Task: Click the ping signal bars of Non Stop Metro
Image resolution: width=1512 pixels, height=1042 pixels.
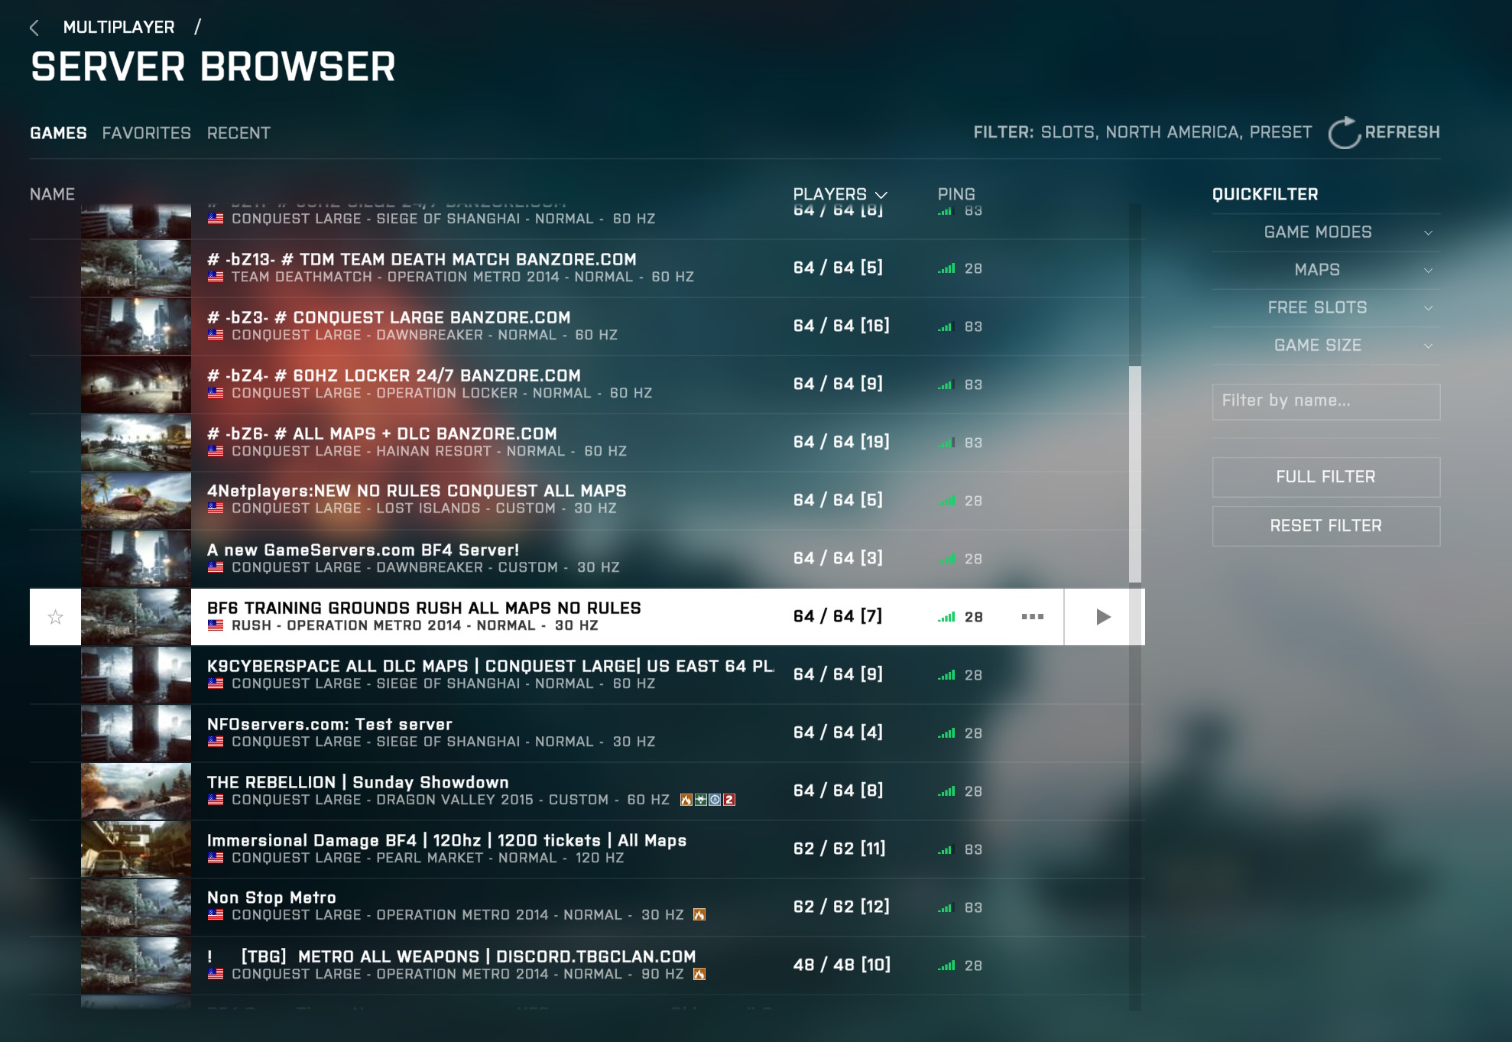Action: tap(946, 907)
